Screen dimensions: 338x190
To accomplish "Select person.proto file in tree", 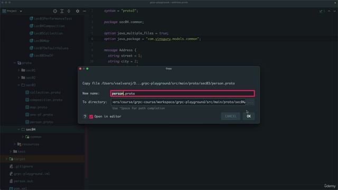I will point(41,122).
